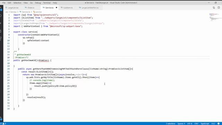222x125 pixels.
Task: Open Debug view in the activity bar
Action: click(x=1, y=31)
